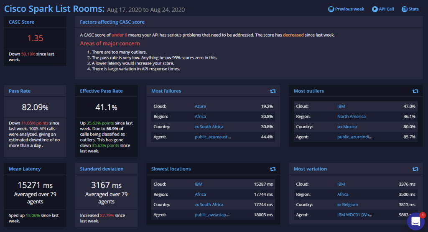Open IBM WDC01 agent link
Screen dimensions: 428x232
(x=354, y=215)
